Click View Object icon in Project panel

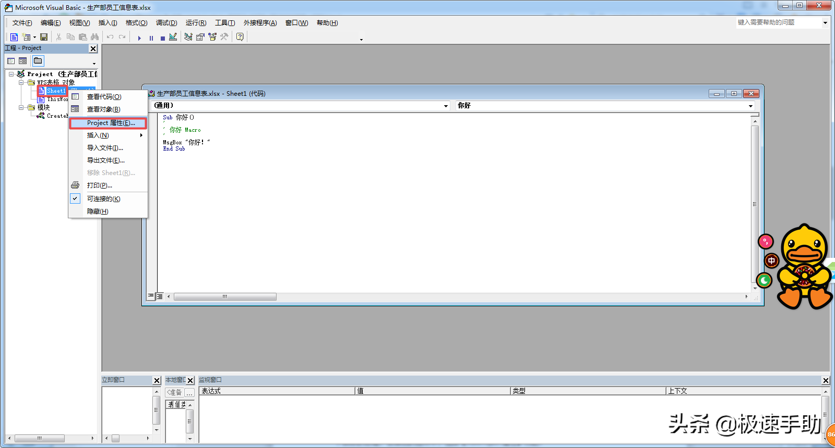click(x=22, y=61)
